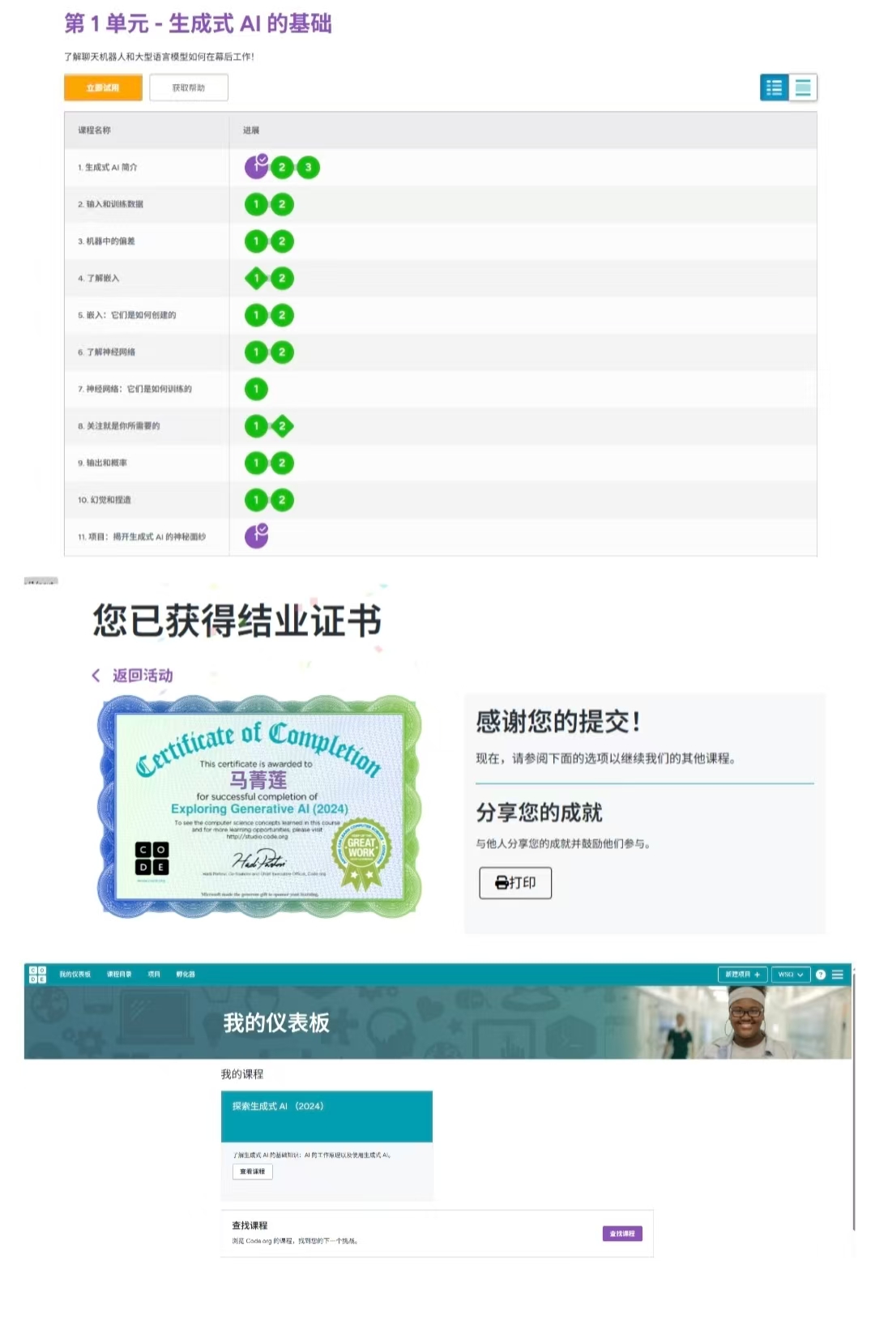Screen dimensions: 875x1327
Task: Click lesson name 2. 输入和训练数据
Action: click(110, 204)
